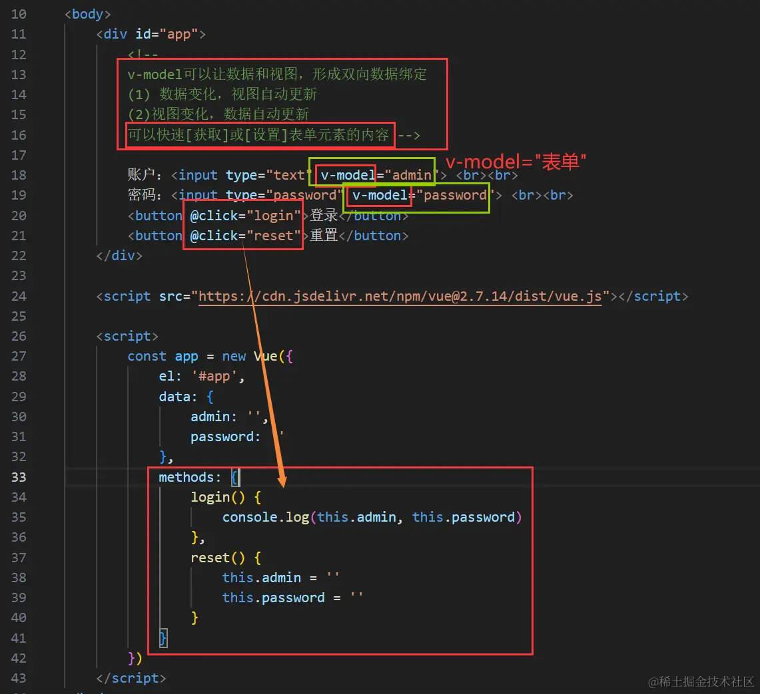This screenshot has width=760, height=694.
Task: Click 'password:' property in data object
Action: tap(225, 437)
